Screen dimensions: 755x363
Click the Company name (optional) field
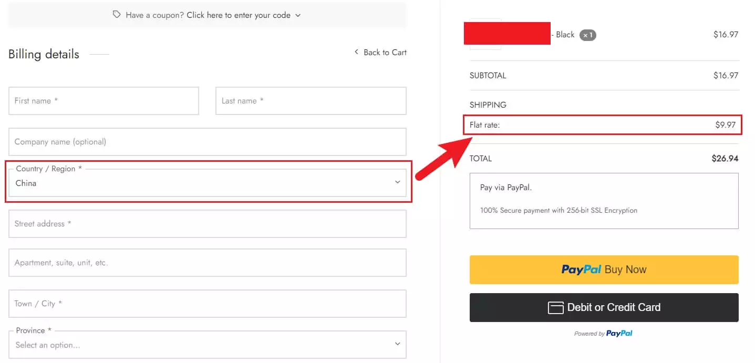point(208,142)
